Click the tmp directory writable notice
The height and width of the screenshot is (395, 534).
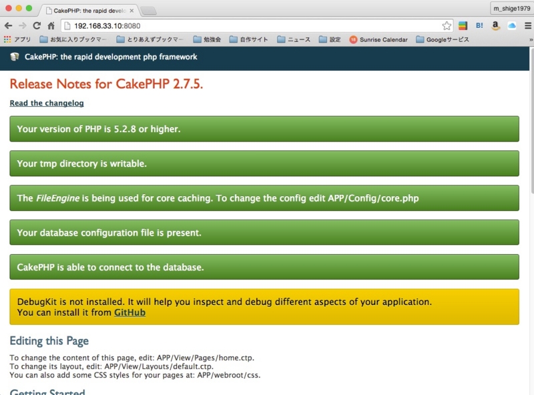pos(264,163)
